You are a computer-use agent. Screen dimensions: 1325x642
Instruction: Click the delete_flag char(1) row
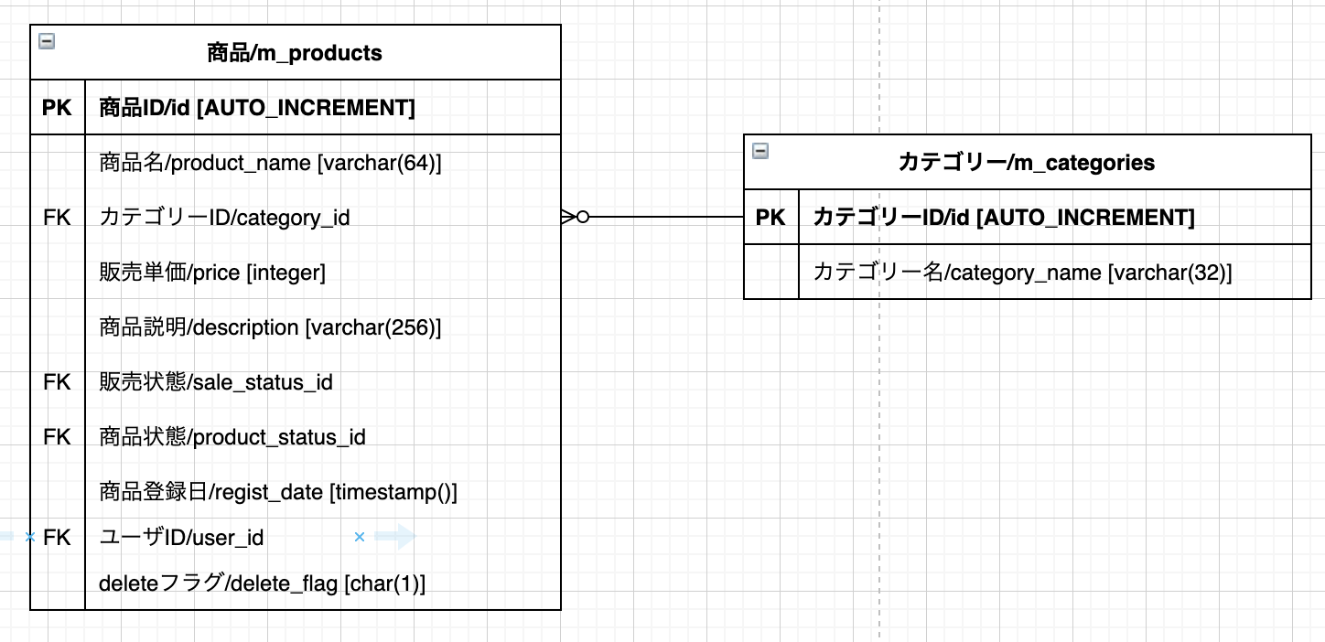(262, 583)
